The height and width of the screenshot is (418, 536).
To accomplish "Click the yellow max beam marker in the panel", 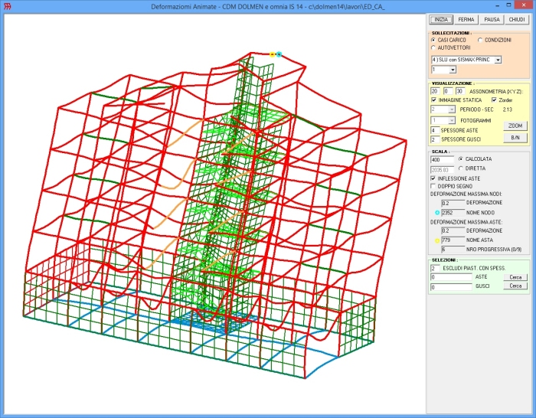I will [436, 240].
